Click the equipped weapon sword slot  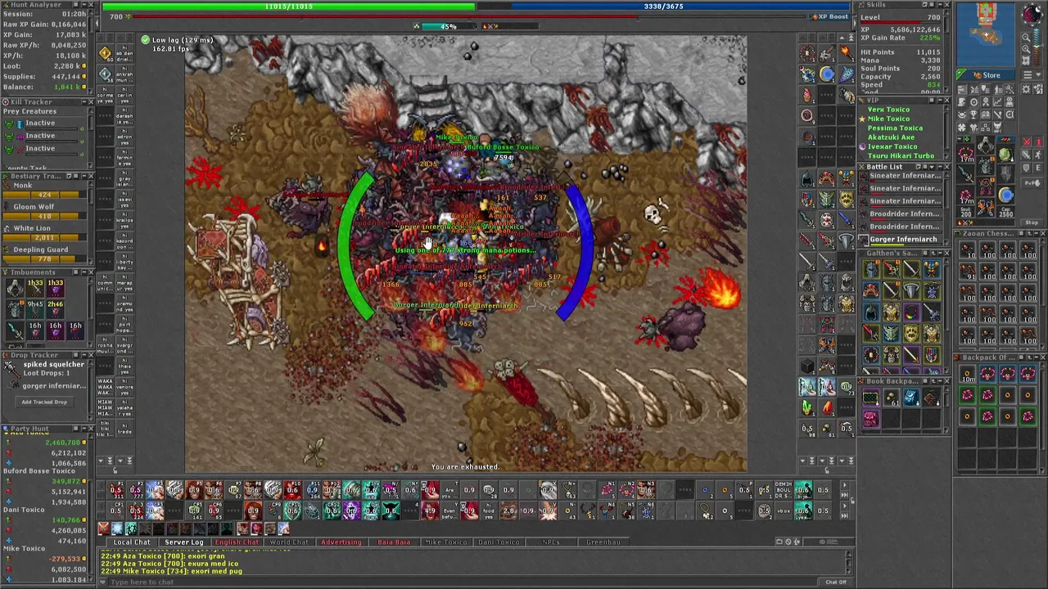[x=965, y=173]
